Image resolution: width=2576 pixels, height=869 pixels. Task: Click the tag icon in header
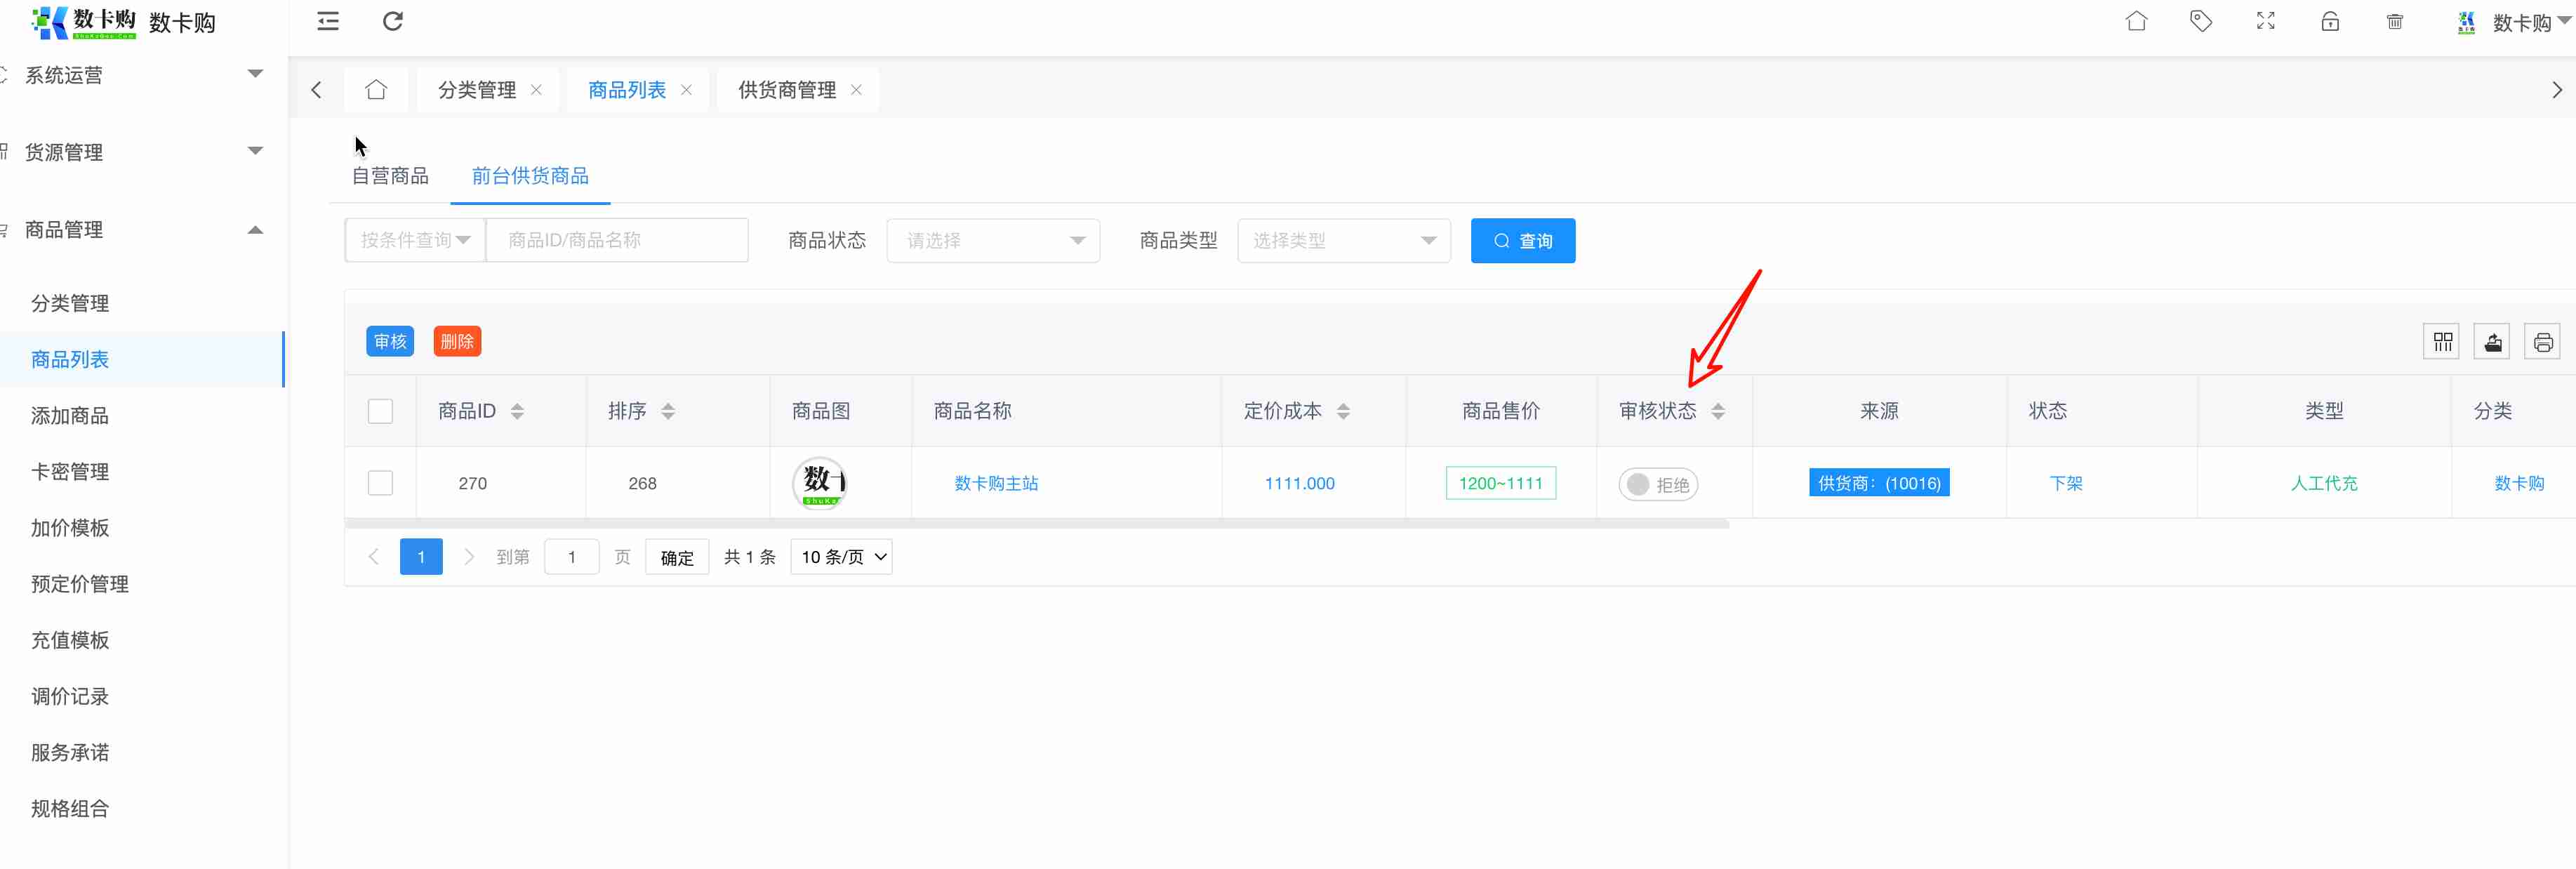(x=2200, y=21)
